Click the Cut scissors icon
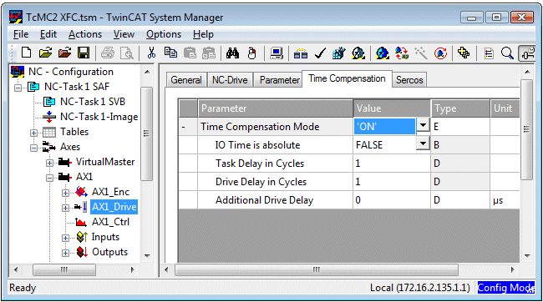Viewport: 543px width, 302px height. (x=151, y=53)
